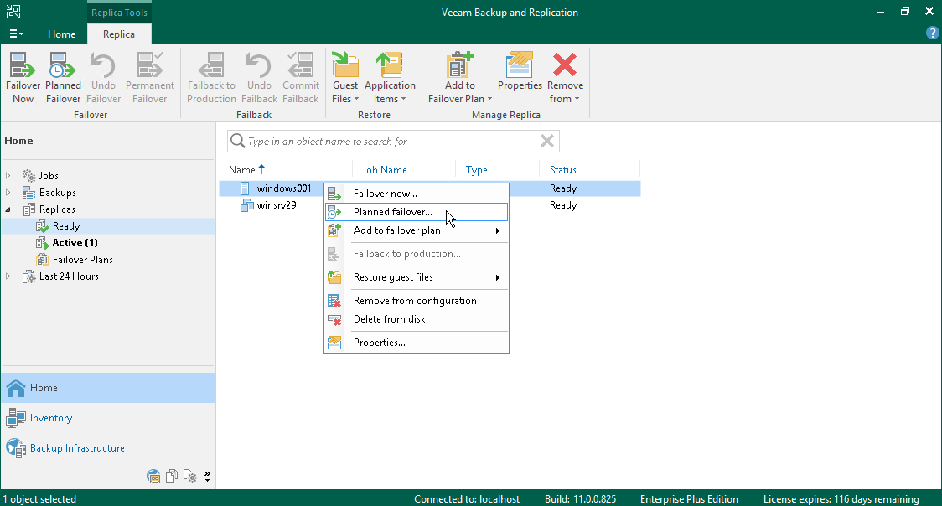
Task: Expand the Backups tree node
Action: [x=8, y=193]
